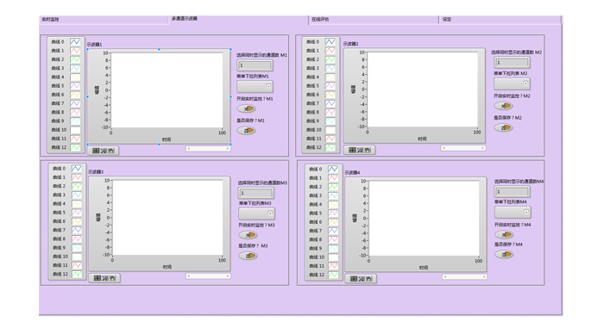Select cursor movement tool under 示波器1 graph
This screenshot has height=334, width=604.
(96, 151)
